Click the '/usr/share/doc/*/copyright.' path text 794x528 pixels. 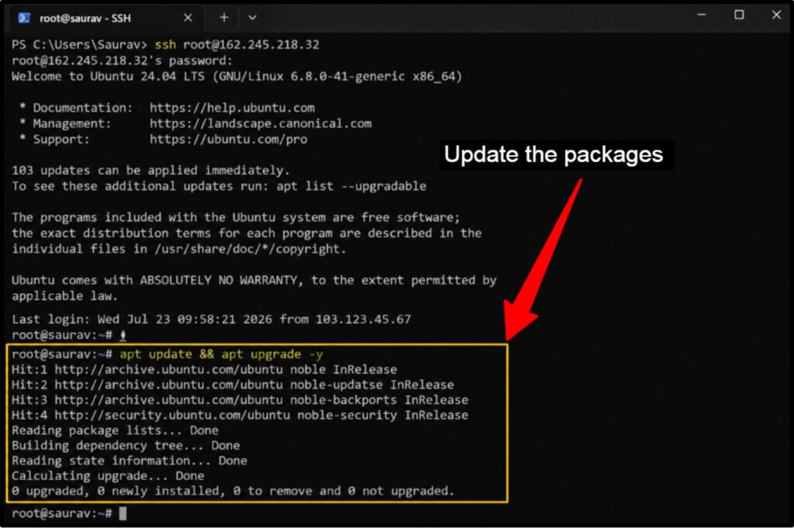click(x=250, y=249)
